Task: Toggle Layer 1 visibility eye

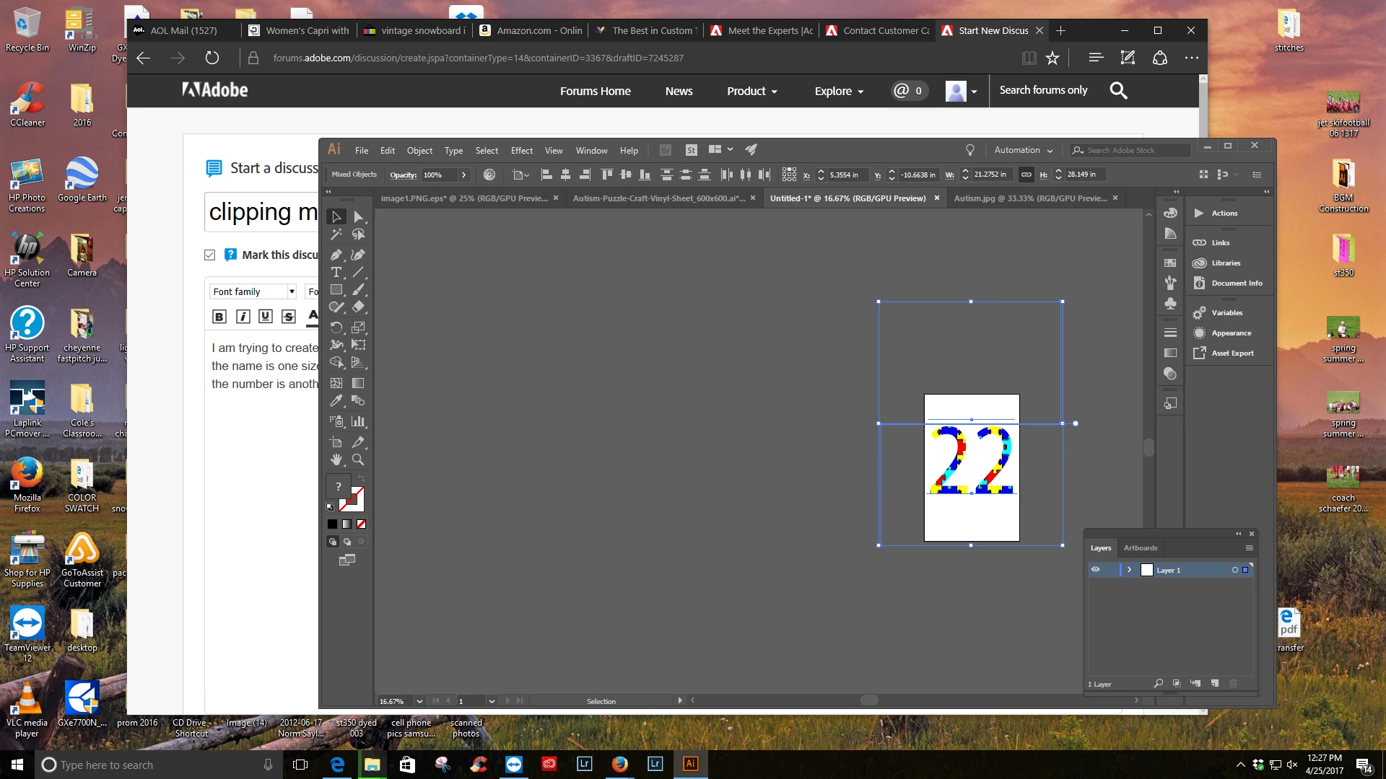Action: [x=1095, y=570]
